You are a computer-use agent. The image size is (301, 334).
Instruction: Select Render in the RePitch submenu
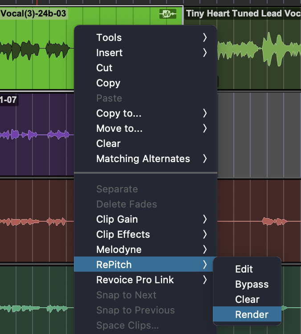[x=252, y=315]
